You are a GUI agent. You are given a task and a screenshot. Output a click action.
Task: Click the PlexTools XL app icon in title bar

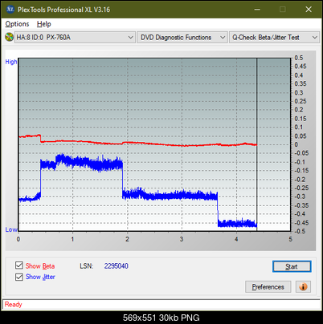10,10
